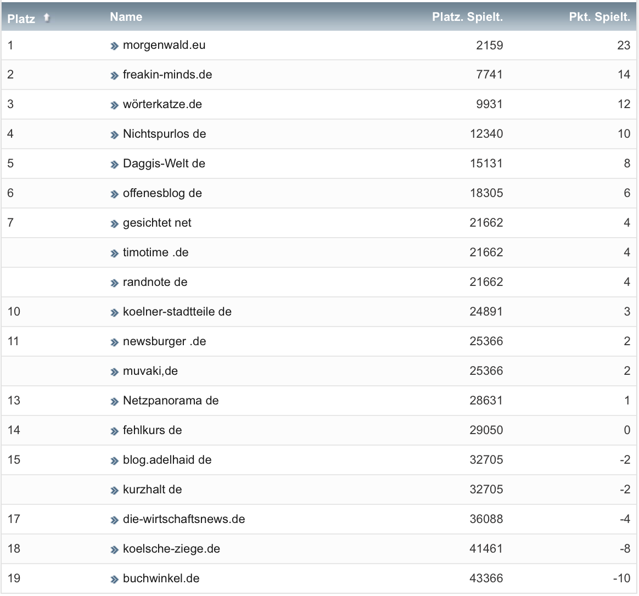Click the chevron icon next to fehlkurs de

click(x=114, y=431)
